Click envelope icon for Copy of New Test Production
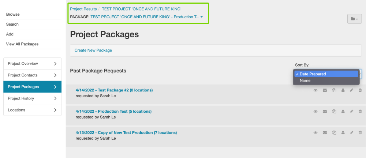The width and height of the screenshot is (366, 158). click(325, 133)
